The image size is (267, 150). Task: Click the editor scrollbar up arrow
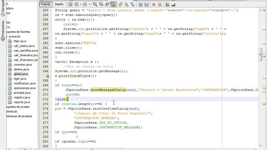260,10
